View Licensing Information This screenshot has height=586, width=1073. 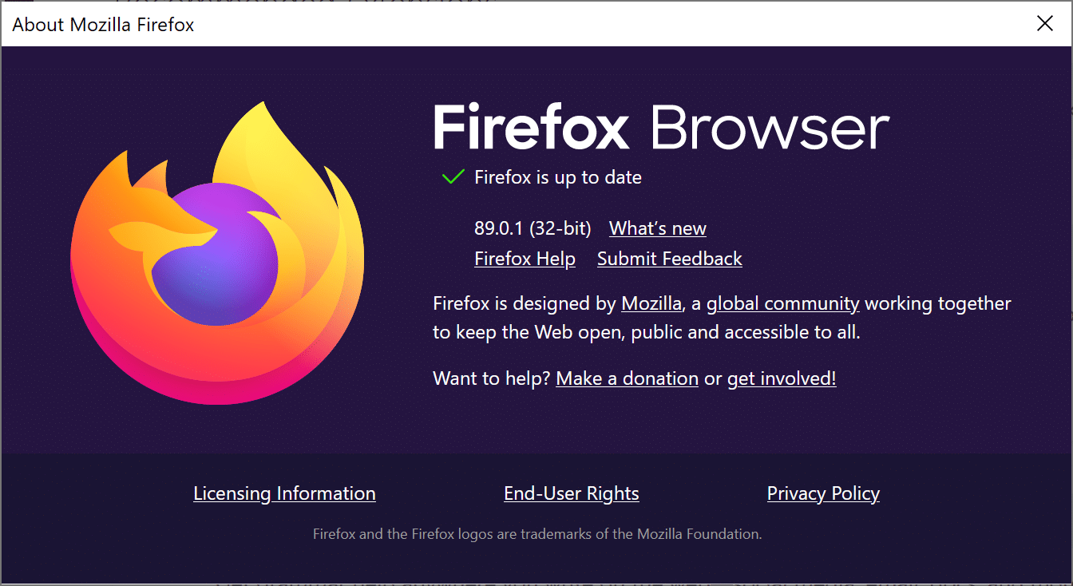tap(284, 493)
